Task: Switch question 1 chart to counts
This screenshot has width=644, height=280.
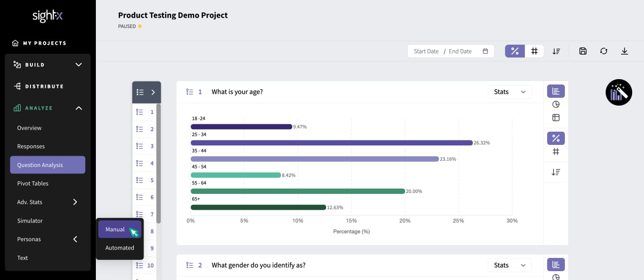Action: tap(556, 152)
